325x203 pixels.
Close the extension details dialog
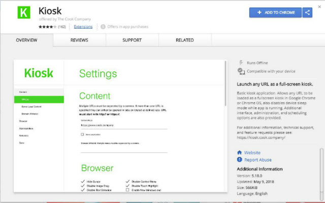pyautogui.click(x=319, y=7)
